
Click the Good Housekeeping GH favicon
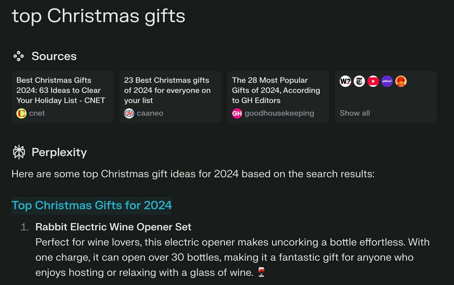tap(237, 113)
